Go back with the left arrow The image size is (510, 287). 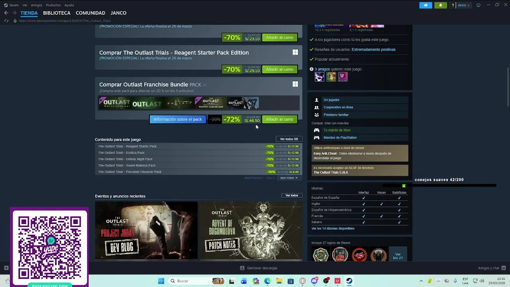[6, 13]
